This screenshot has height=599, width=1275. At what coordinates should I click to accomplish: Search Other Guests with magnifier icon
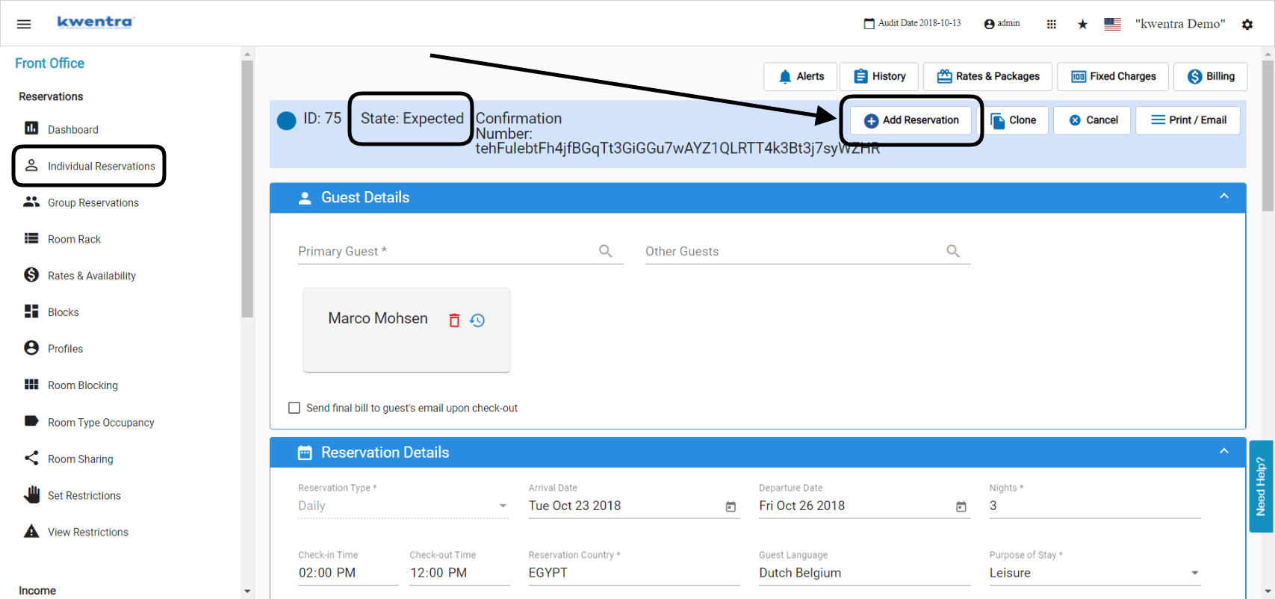(953, 251)
